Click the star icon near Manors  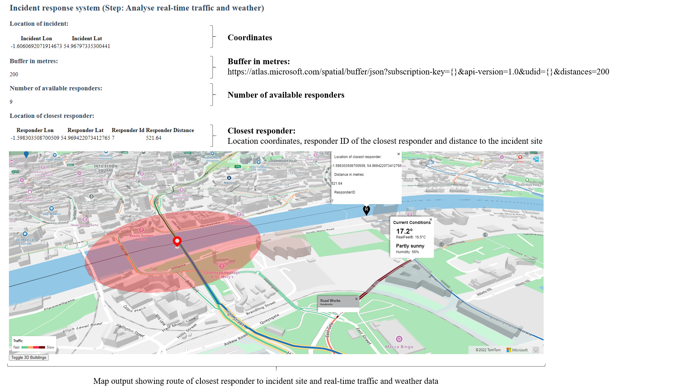click(229, 178)
